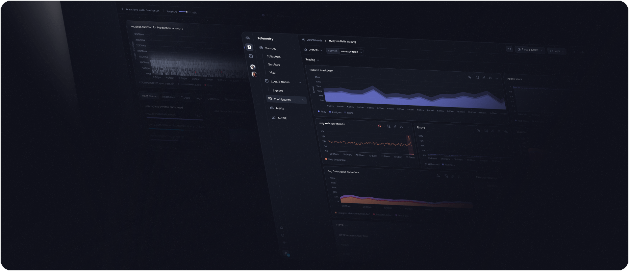Switch to the Root spans tab

[x=149, y=96]
